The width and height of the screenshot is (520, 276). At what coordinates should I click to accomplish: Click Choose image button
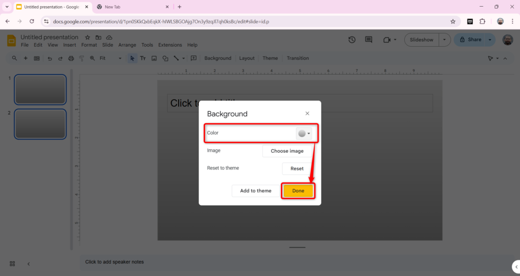pos(287,151)
